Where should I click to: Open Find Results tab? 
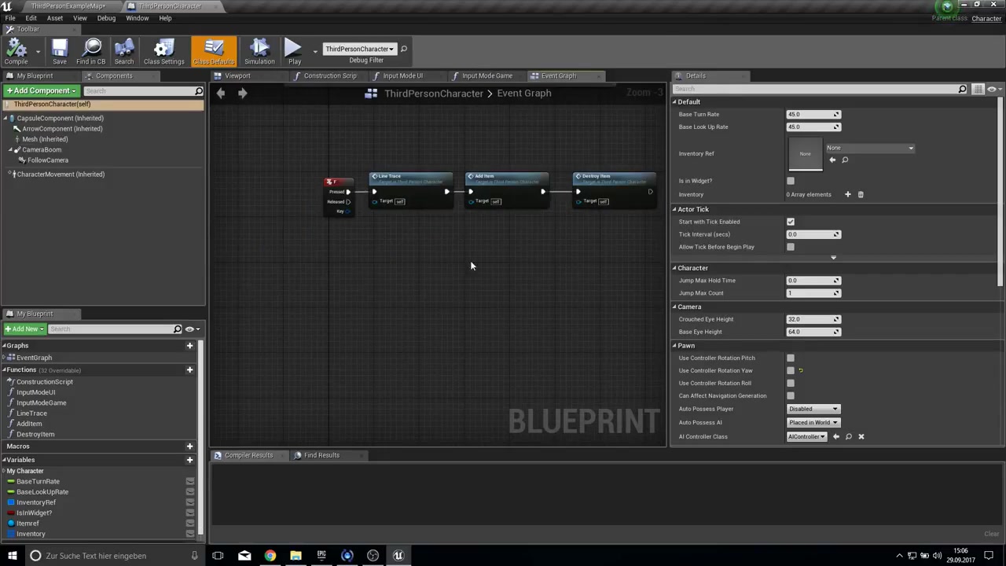[x=321, y=456]
